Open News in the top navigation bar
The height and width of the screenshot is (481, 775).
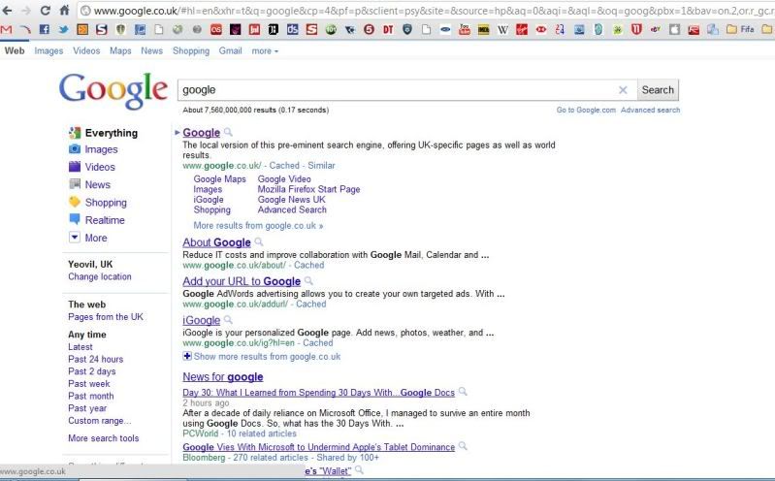point(151,51)
